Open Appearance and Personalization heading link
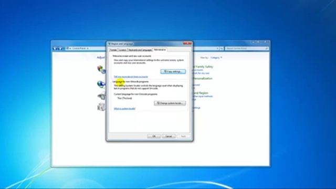This screenshot has height=189, width=336. (203, 78)
